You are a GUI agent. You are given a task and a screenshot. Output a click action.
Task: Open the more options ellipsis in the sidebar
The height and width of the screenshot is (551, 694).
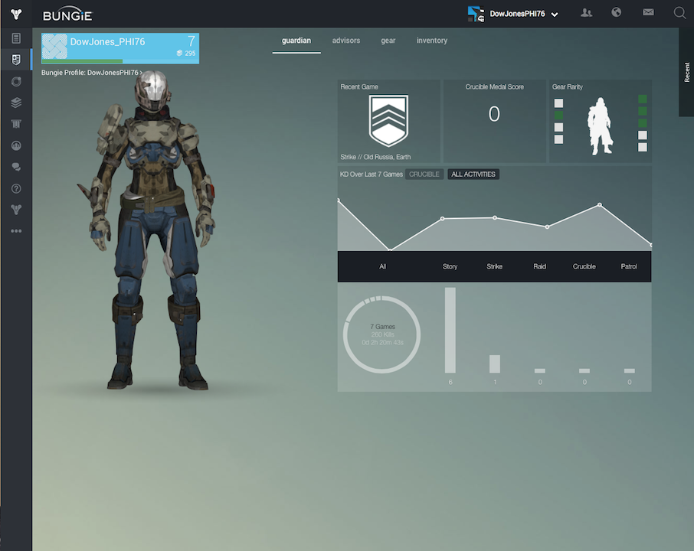click(x=16, y=231)
